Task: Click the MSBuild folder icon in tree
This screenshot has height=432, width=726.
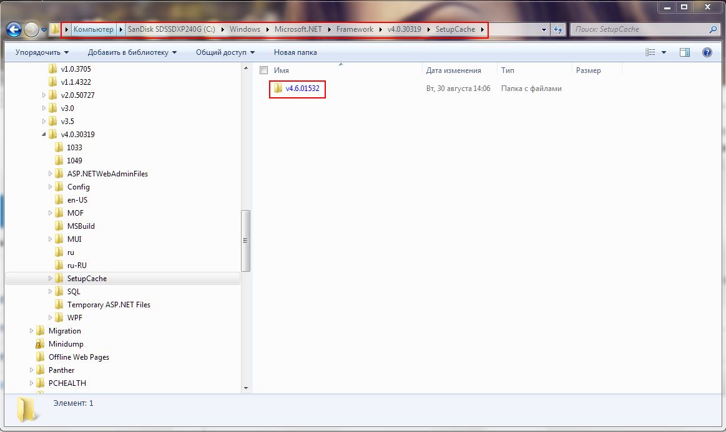Action: click(59, 226)
